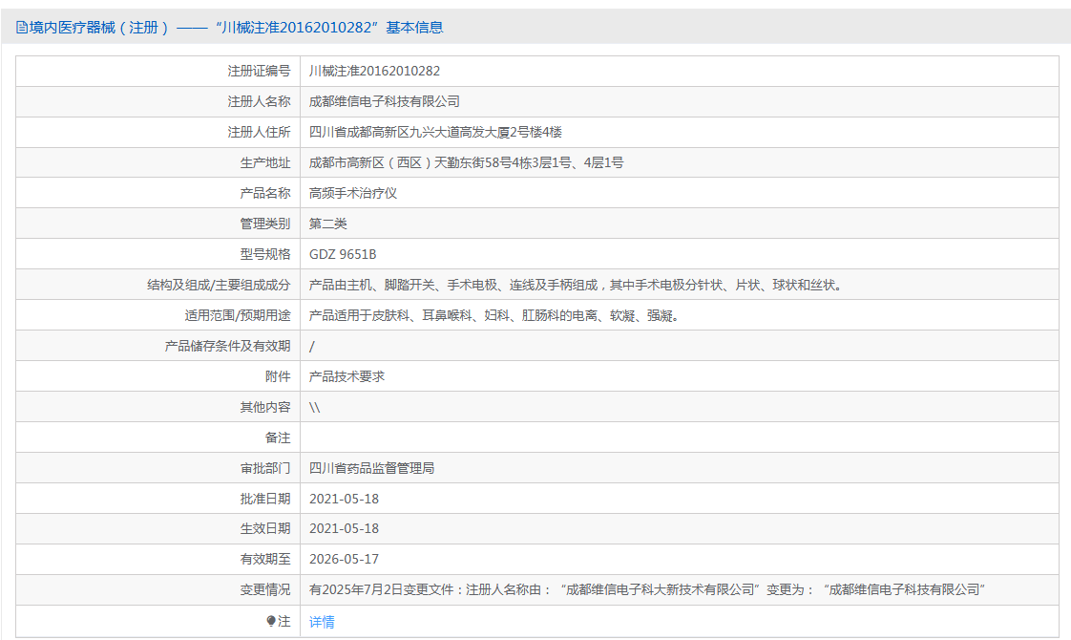The image size is (1071, 640).
Task: Click the 有效期至 value 2026-05-17
Action: point(344,560)
